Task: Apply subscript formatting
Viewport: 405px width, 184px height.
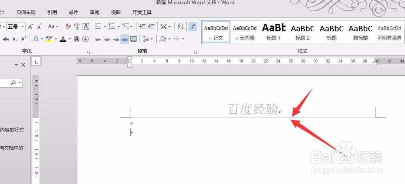Action: (x=15, y=39)
